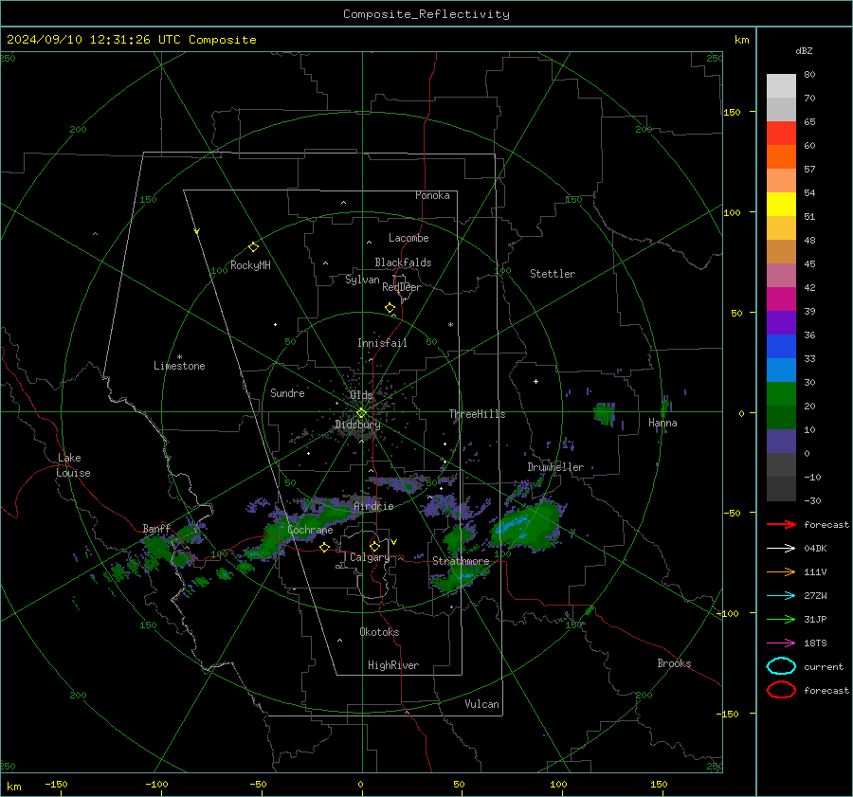Click the green radar echo west of Hanna
853x797 pixels.
[605, 413]
